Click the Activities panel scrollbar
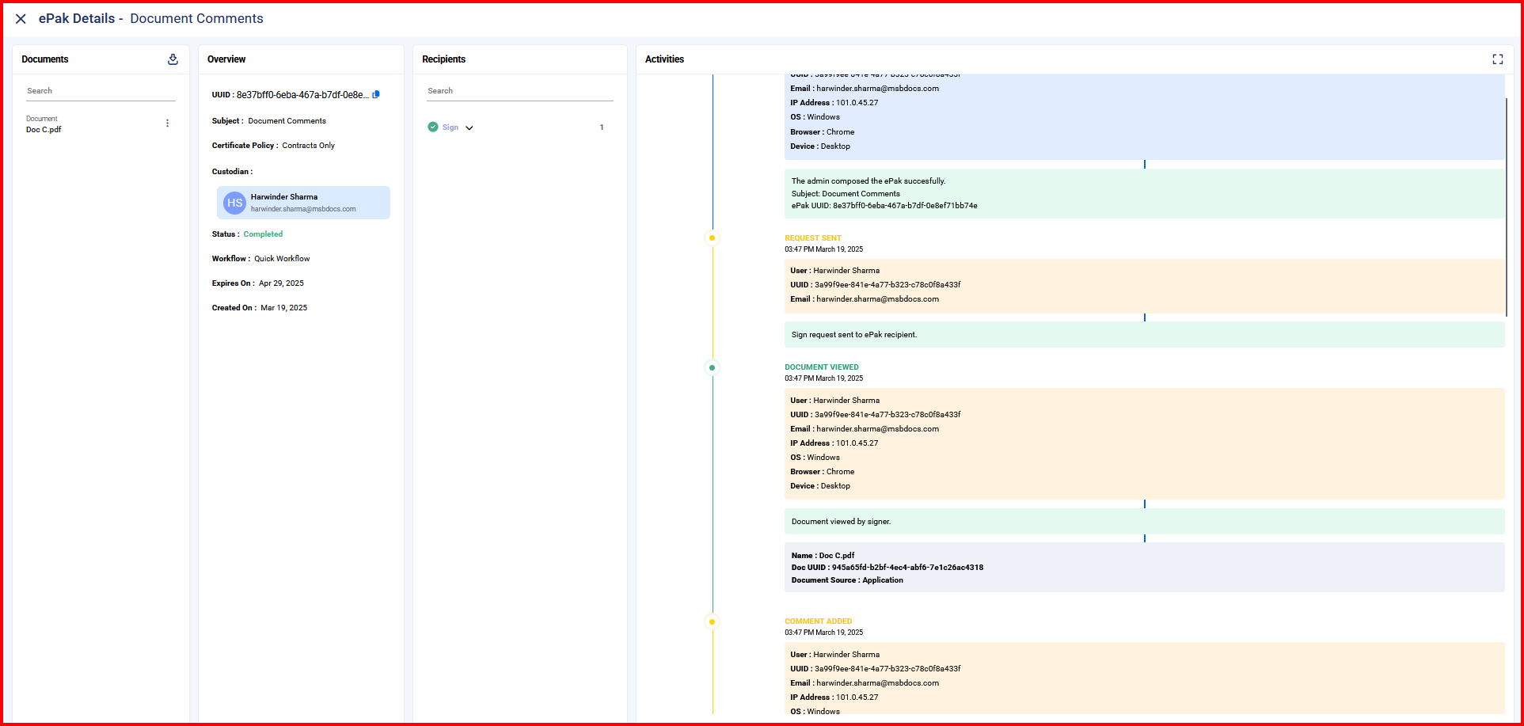This screenshot has width=1524, height=726. pyautogui.click(x=1505, y=206)
